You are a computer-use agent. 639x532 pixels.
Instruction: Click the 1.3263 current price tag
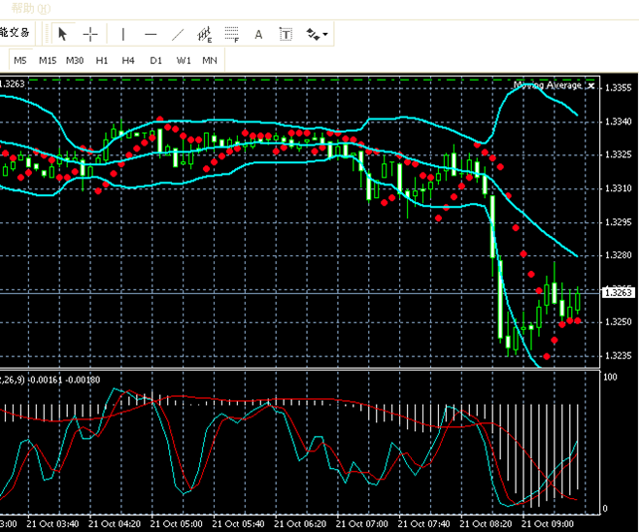(619, 292)
